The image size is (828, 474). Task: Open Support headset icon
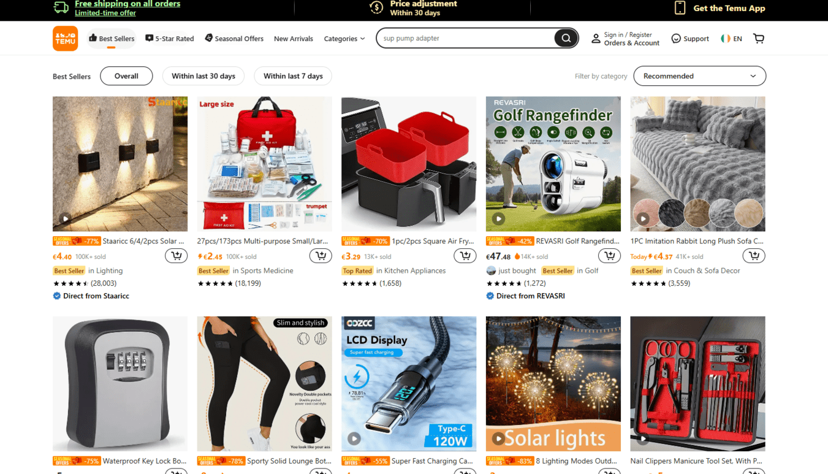click(x=676, y=38)
